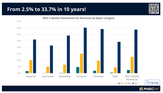The image size is (163, 93).
Task: Select the 2031 legend swatch
Action: 133,83
